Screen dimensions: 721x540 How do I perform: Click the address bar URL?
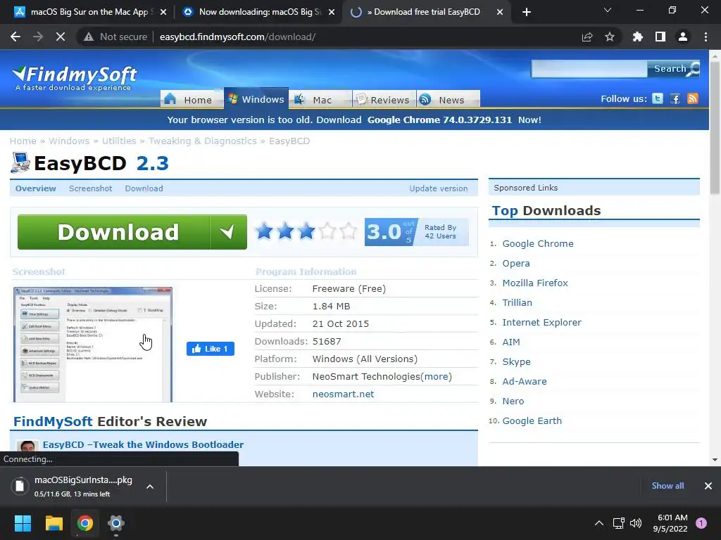tap(237, 37)
